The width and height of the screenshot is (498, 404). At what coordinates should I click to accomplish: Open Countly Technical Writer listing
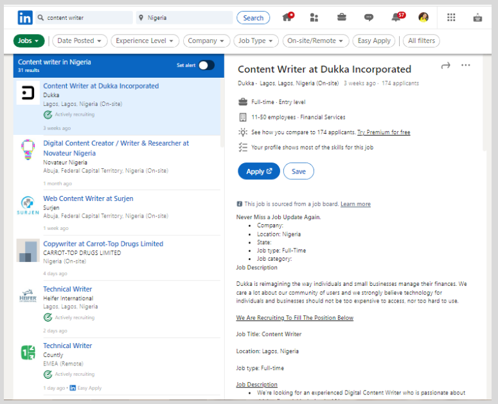(x=67, y=346)
